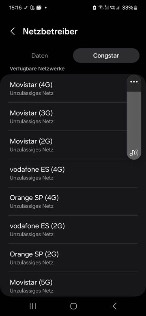The width and height of the screenshot is (146, 316).
Task: Open recent apps navigation button
Action: (x=33, y=306)
